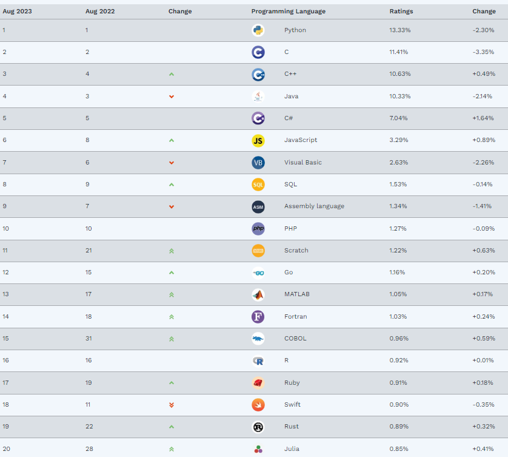Click the MATLAB logo icon
Screen dimensions: 508x457
click(258, 294)
